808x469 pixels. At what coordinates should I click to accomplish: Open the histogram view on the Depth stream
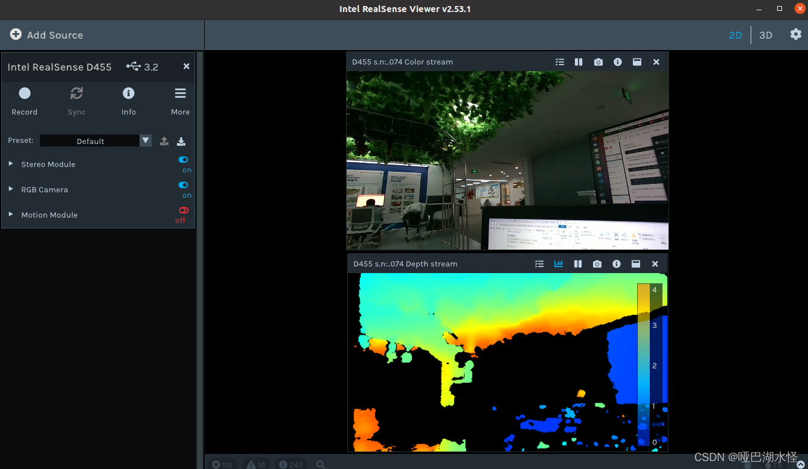point(558,263)
